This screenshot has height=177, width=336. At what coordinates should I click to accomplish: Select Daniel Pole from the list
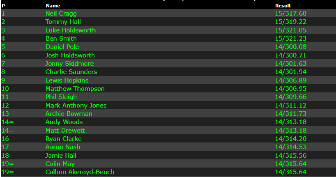click(62, 47)
